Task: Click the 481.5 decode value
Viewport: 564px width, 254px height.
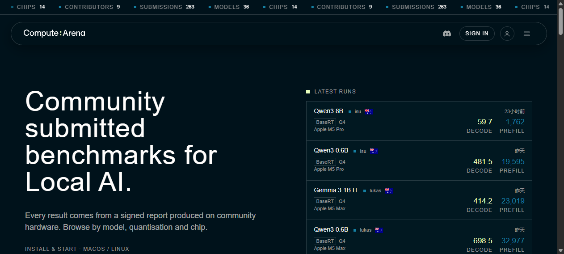Action: pyautogui.click(x=483, y=161)
